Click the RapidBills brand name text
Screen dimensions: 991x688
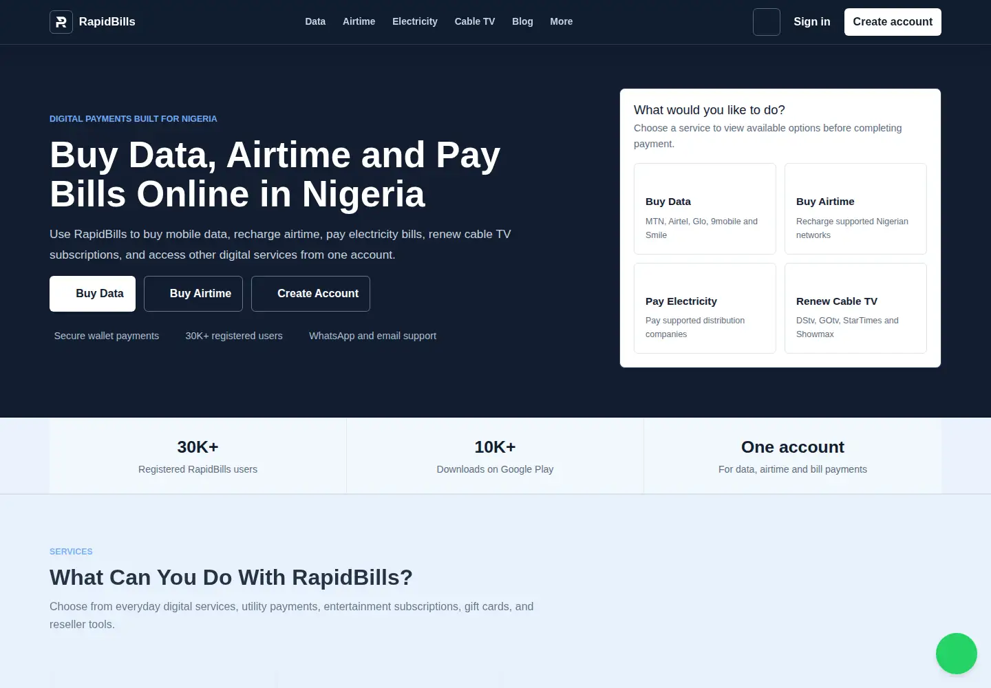[x=107, y=22]
